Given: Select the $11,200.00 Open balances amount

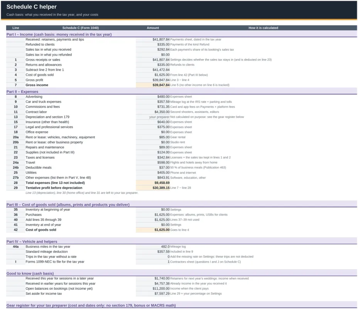Looking at the screenshot, I should coord(161,289).
